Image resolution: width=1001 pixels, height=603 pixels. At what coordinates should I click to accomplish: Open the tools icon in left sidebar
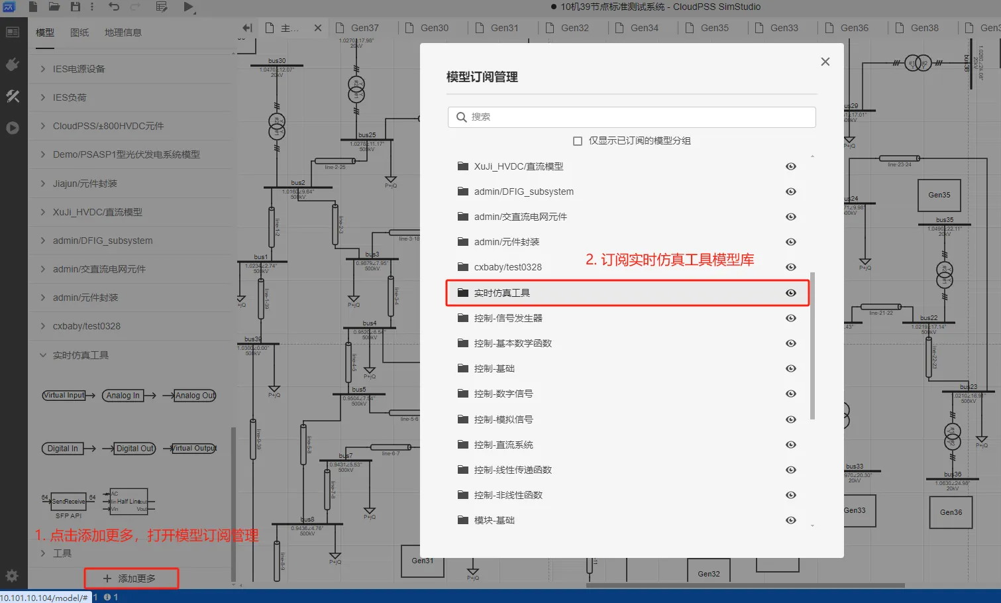click(13, 96)
